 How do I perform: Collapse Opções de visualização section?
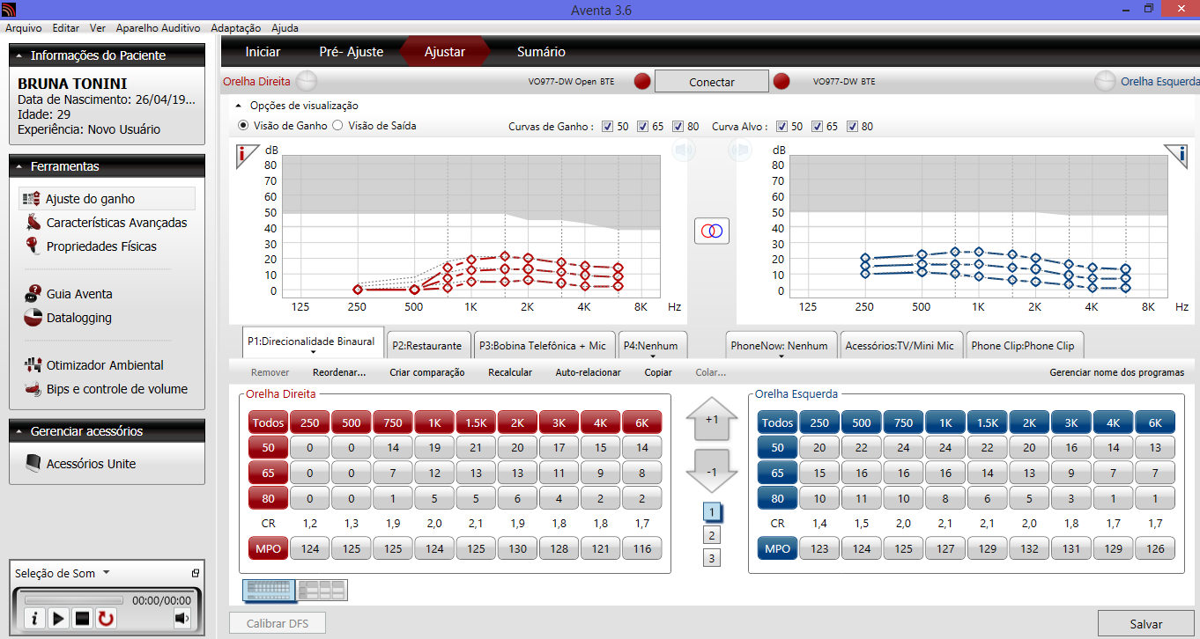[239, 106]
